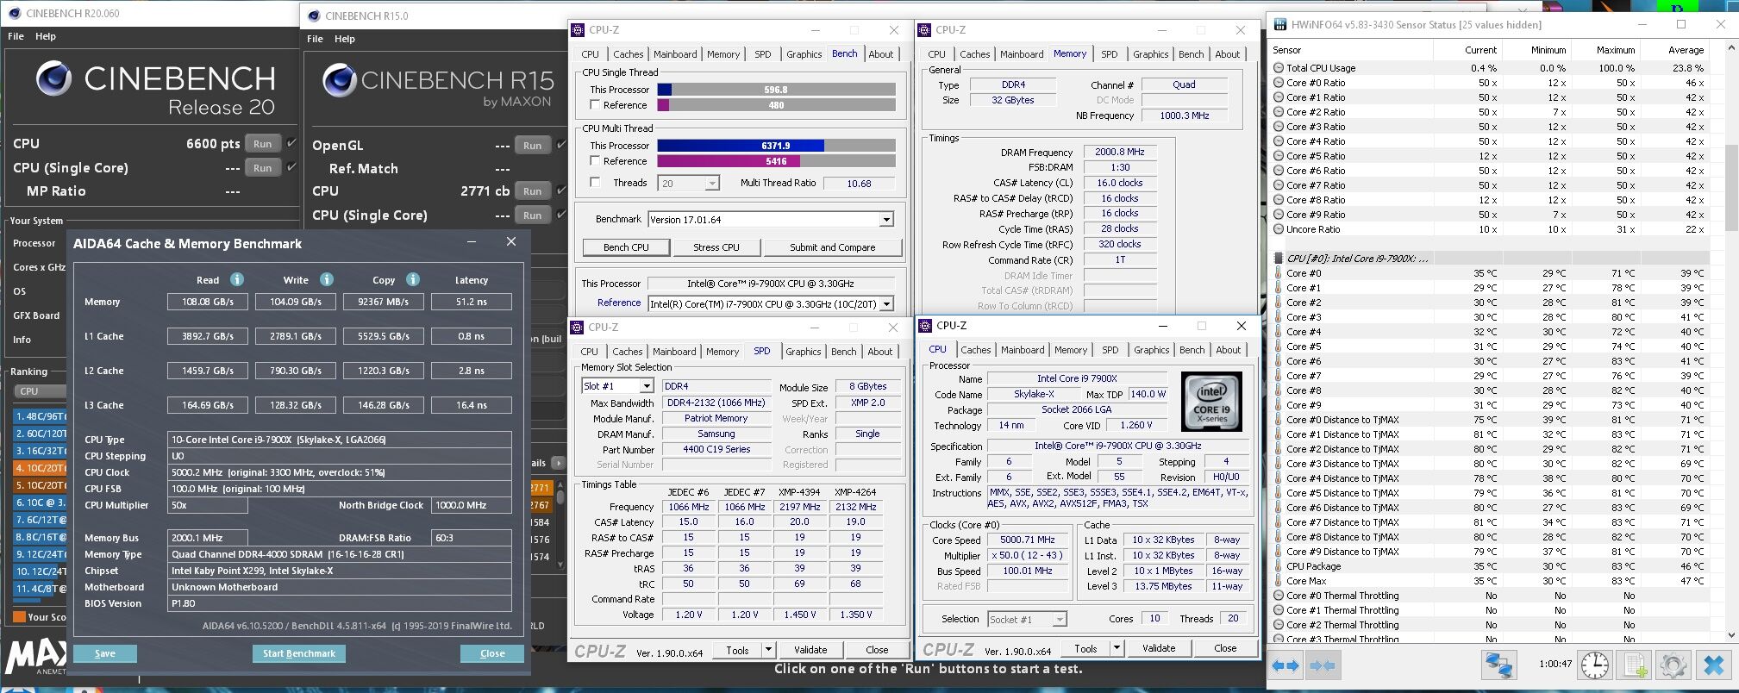Image resolution: width=1739 pixels, height=693 pixels.
Task: Click Stress CPU button
Action: [x=716, y=247]
